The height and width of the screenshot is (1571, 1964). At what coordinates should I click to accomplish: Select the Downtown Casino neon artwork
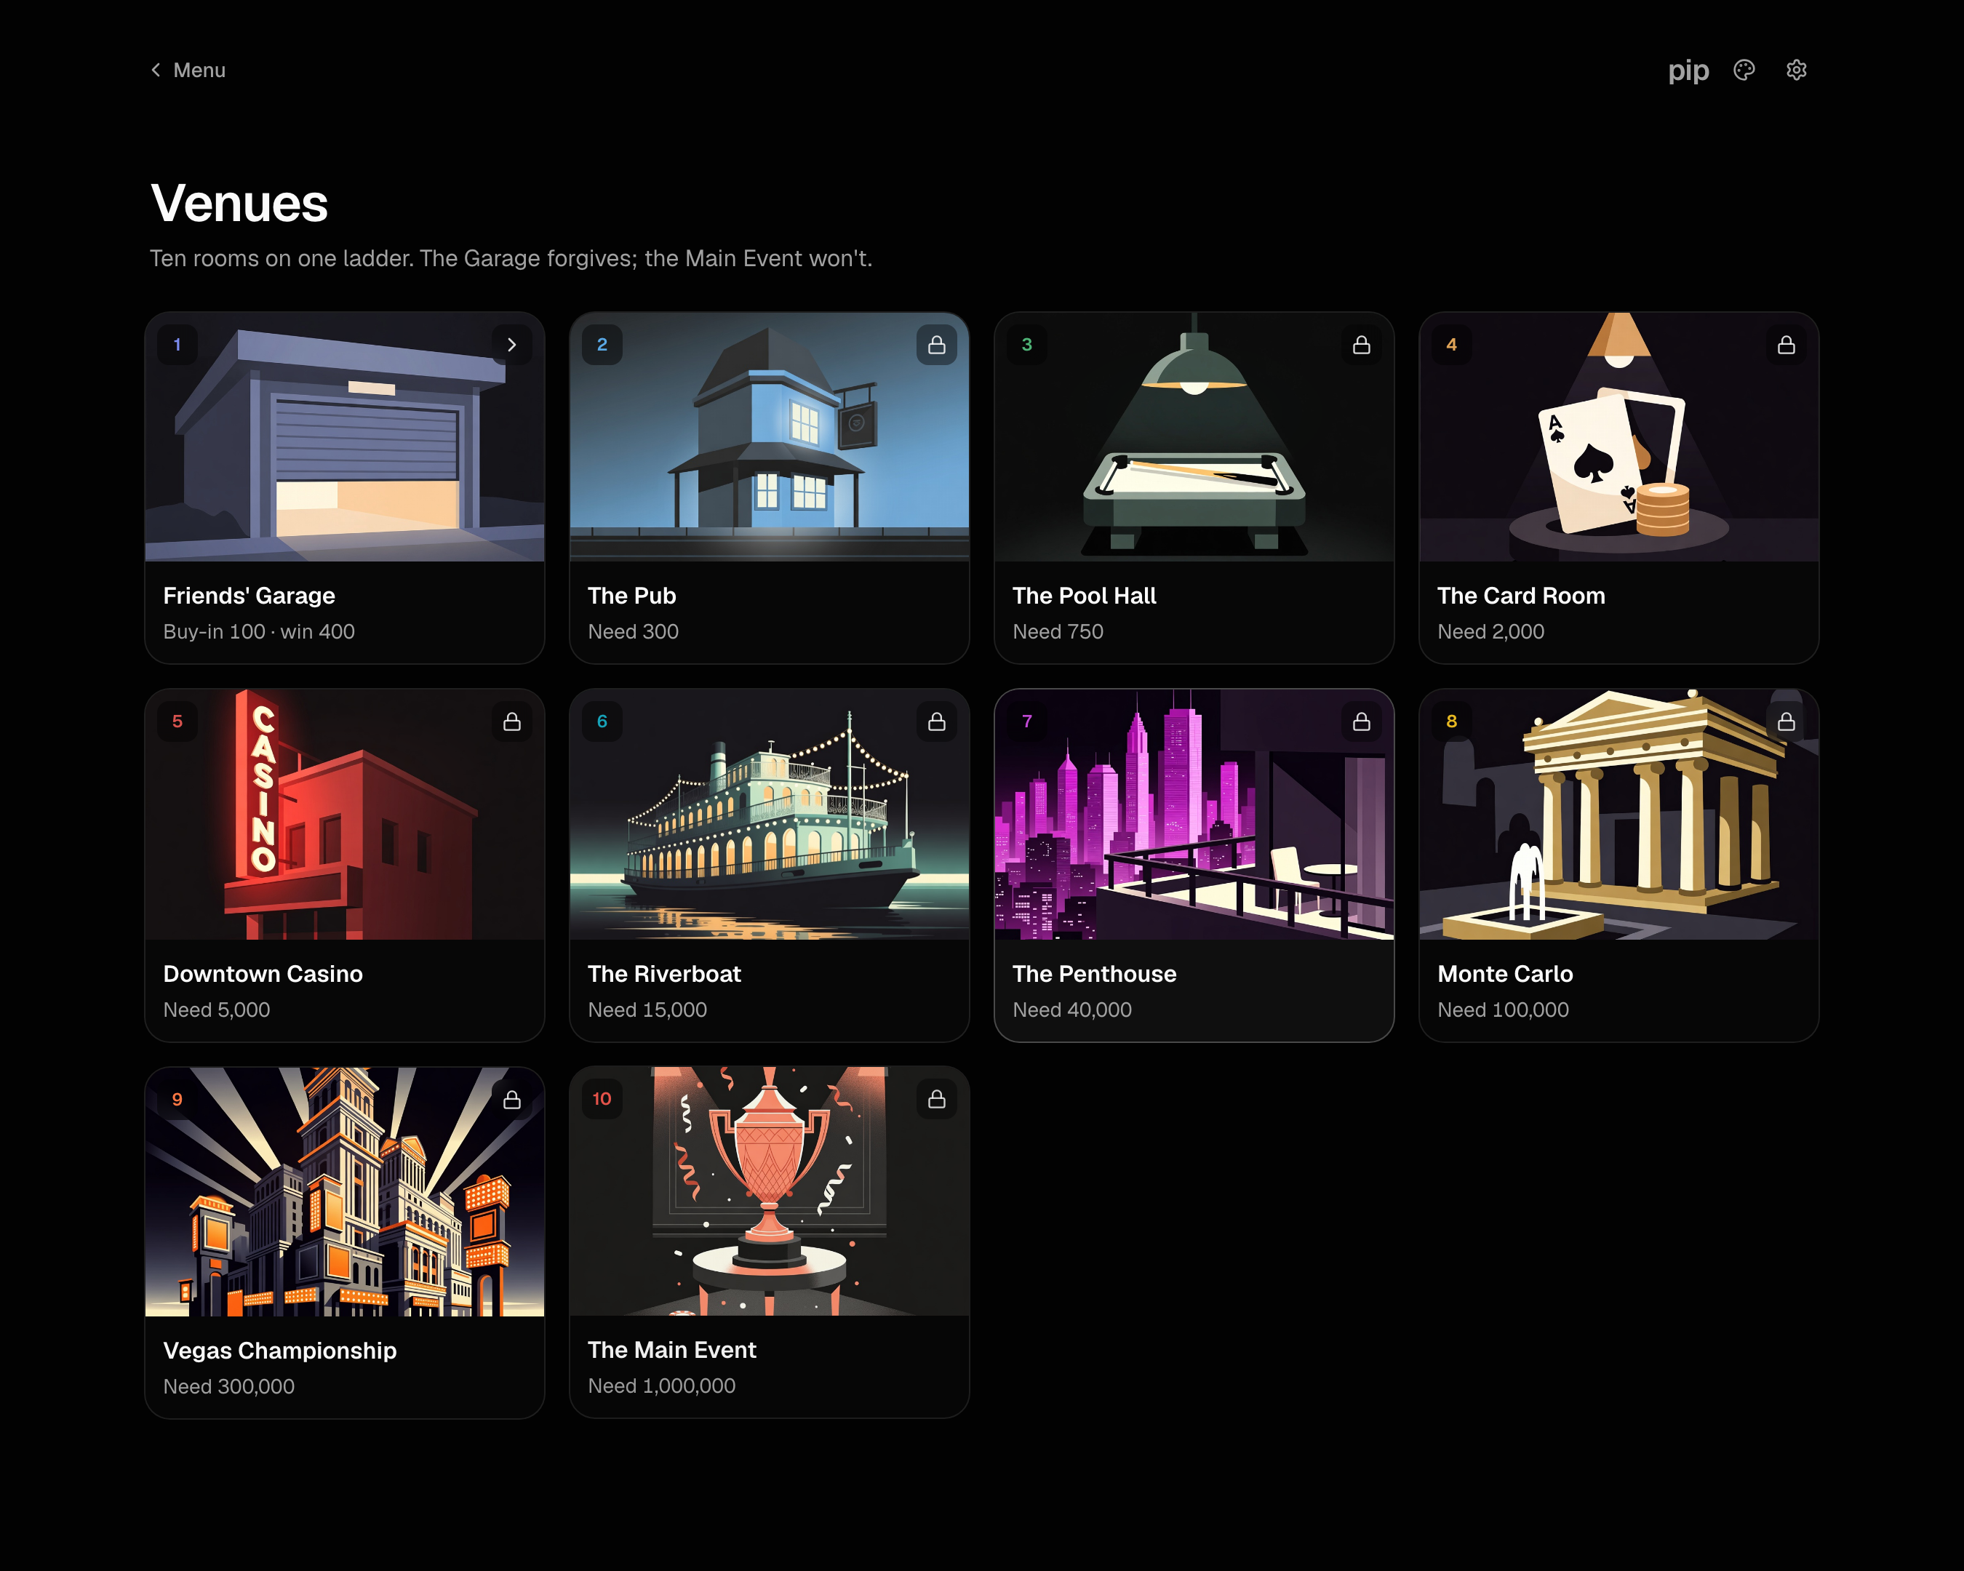coord(344,815)
